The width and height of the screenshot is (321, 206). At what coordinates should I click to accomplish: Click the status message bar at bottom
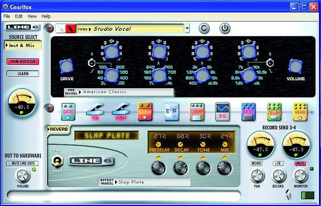click(x=123, y=196)
